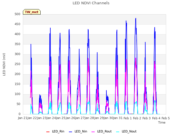Screen dimensions: 183x137
Task: Click the x-axis label Jan 21
Action: [x=23, y=118]
